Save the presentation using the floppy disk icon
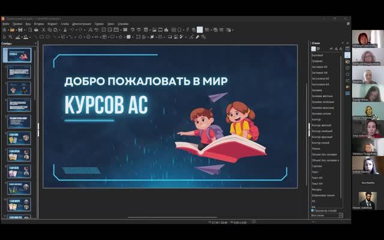This screenshot has height=240, width=384. [20, 30]
